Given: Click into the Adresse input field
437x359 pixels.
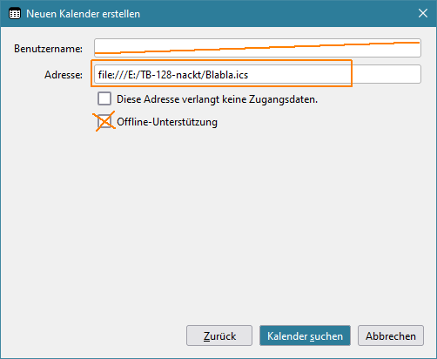Looking at the screenshot, I should [258, 74].
